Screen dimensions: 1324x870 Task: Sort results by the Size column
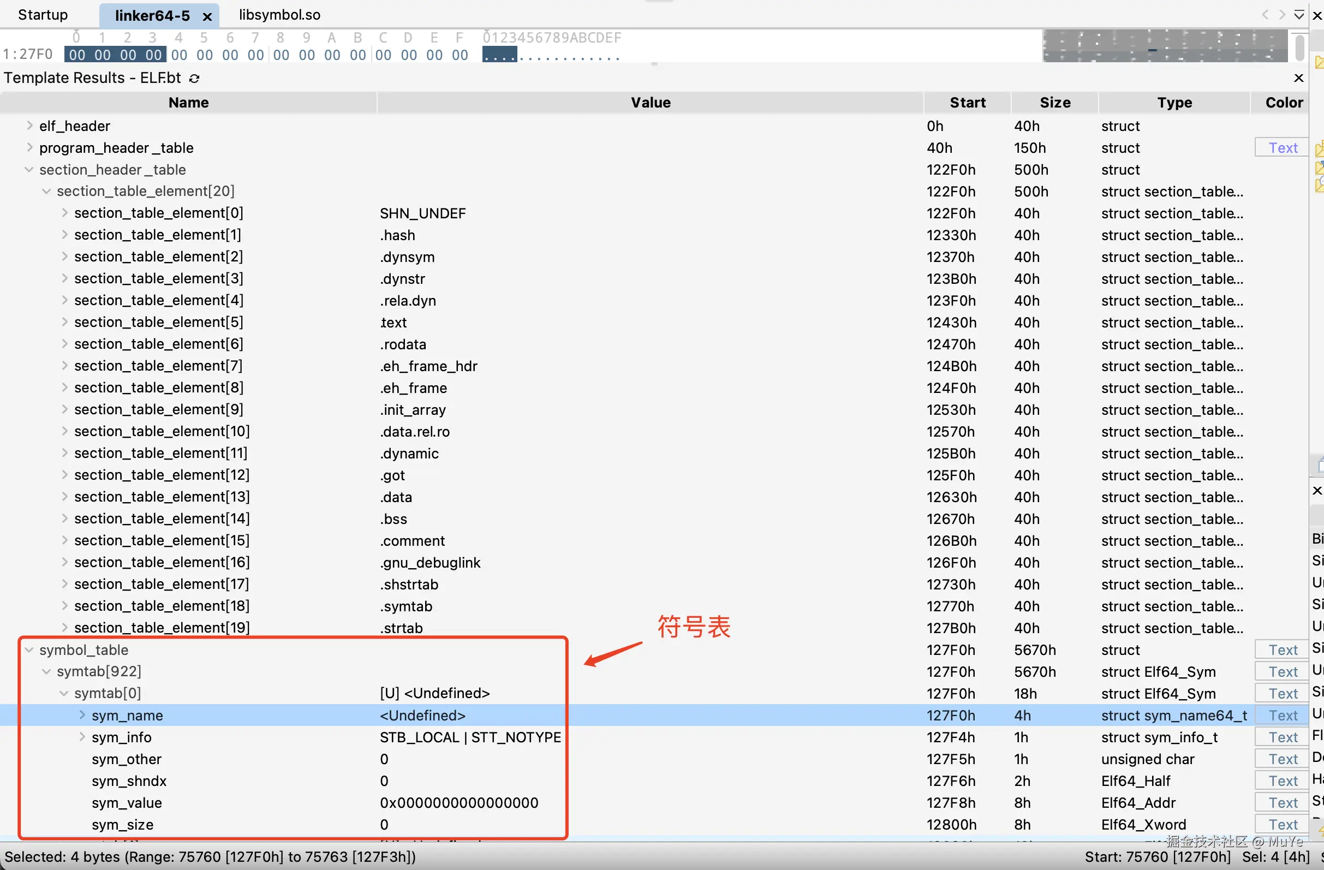click(1054, 103)
